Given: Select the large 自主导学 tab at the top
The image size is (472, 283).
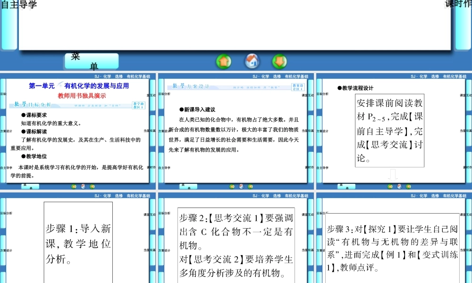Looking at the screenshot, I should 19,4.
